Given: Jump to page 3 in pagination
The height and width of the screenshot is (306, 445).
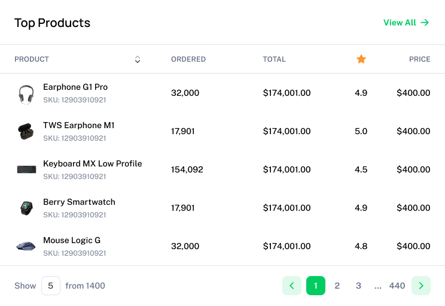Looking at the screenshot, I should tap(359, 286).
